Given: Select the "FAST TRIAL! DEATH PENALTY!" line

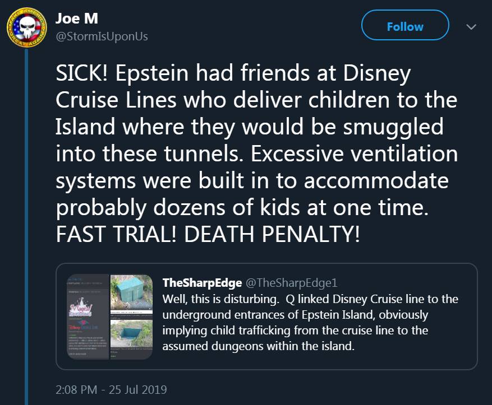Looking at the screenshot, I should [208, 235].
